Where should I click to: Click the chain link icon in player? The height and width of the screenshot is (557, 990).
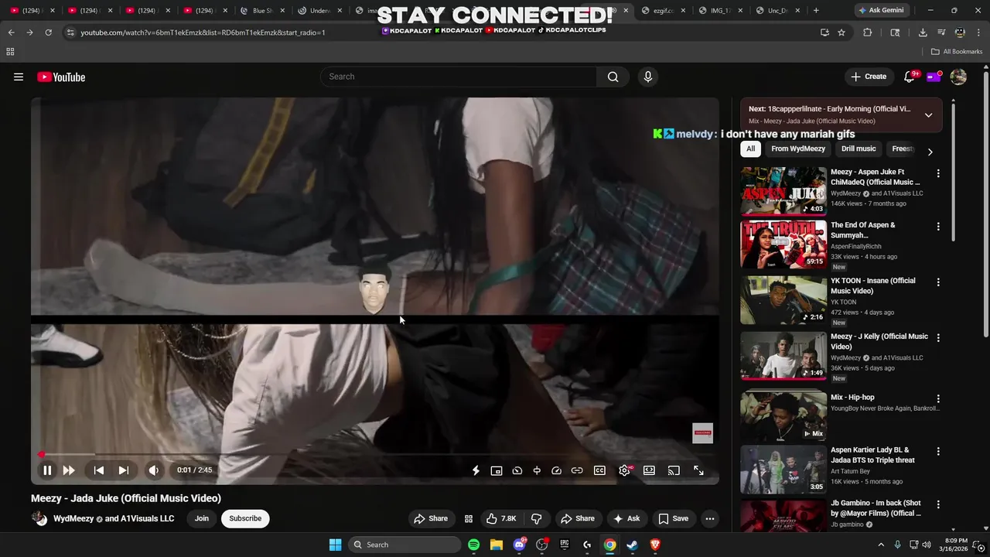point(577,470)
